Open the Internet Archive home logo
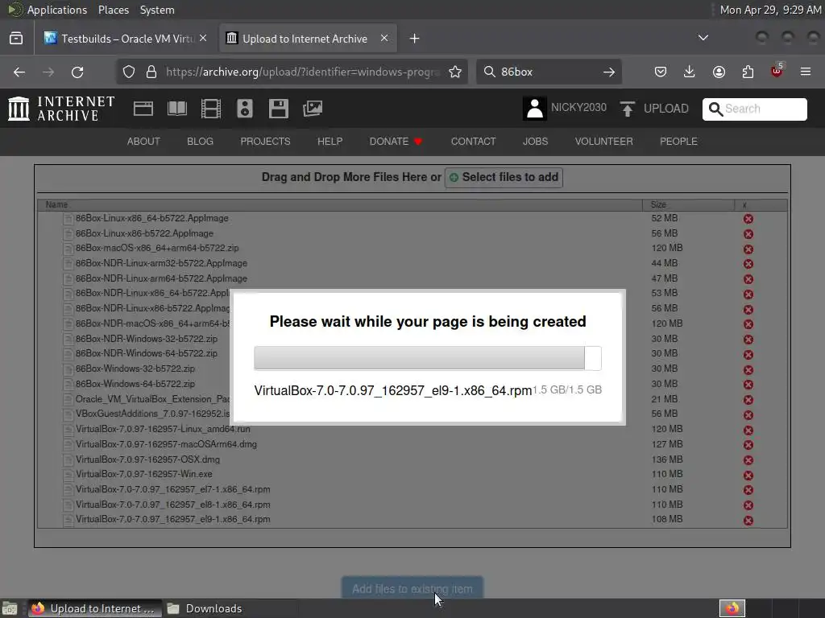 61,109
